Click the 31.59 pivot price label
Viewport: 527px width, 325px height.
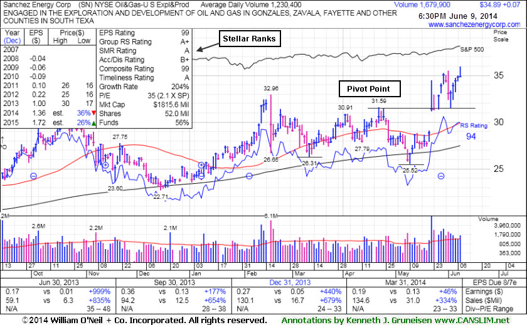pos(379,101)
